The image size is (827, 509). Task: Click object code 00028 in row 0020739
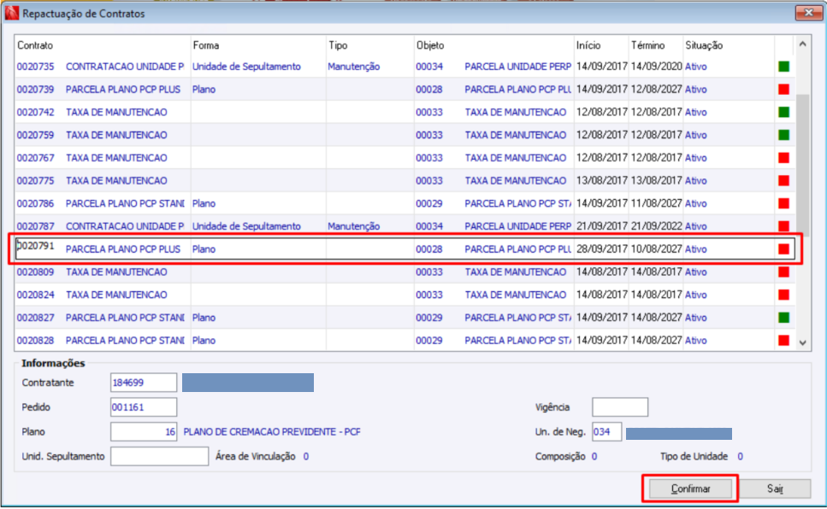pos(428,90)
